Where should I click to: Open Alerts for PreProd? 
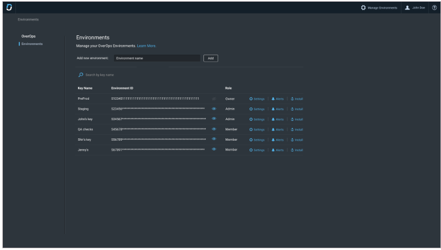(277, 99)
